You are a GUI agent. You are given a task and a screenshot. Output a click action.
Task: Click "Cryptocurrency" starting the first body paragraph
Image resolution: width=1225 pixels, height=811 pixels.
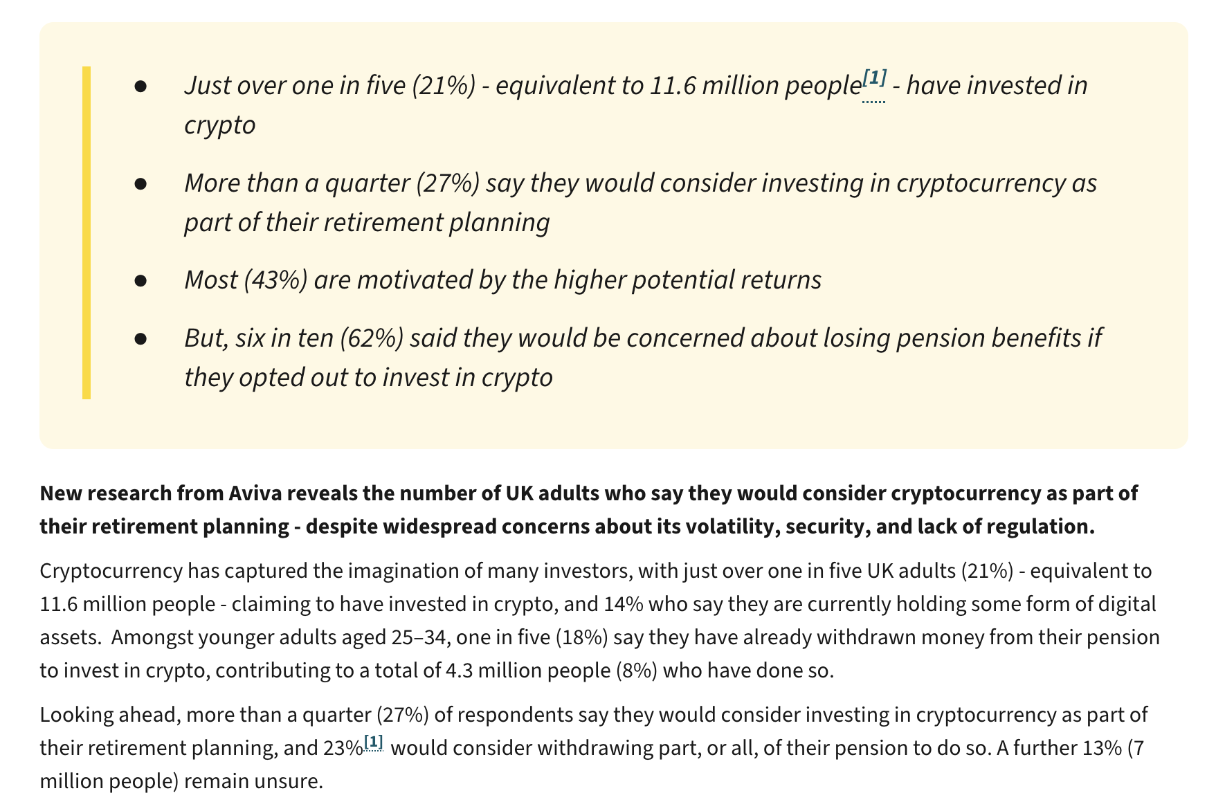click(x=111, y=572)
